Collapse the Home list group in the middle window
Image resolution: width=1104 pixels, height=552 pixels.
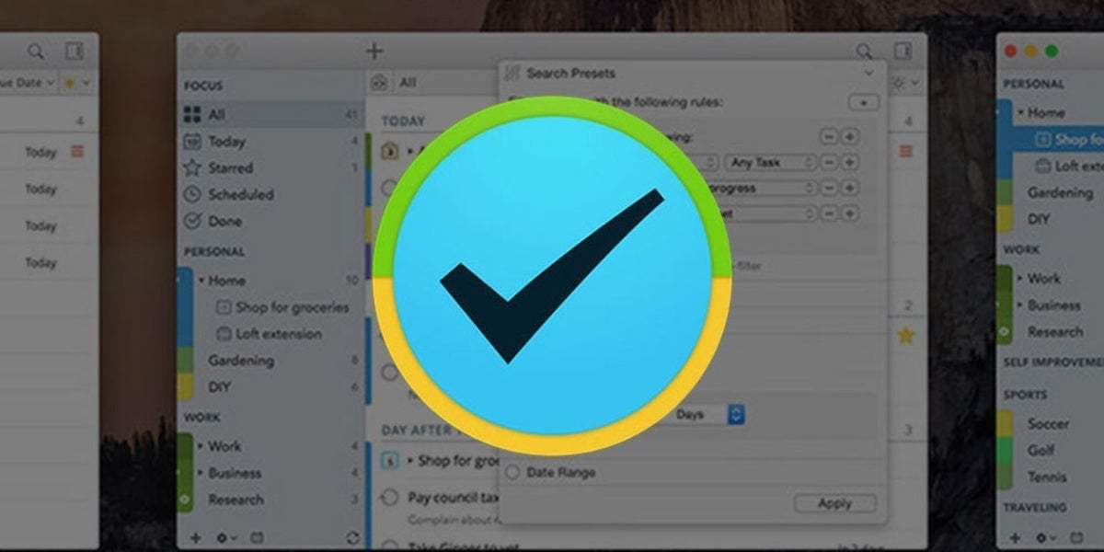tap(201, 281)
